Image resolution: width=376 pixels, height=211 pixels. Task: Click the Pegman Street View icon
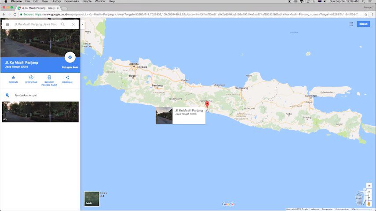pos(369,204)
